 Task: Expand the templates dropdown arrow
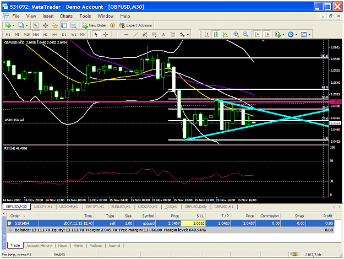[309, 35]
